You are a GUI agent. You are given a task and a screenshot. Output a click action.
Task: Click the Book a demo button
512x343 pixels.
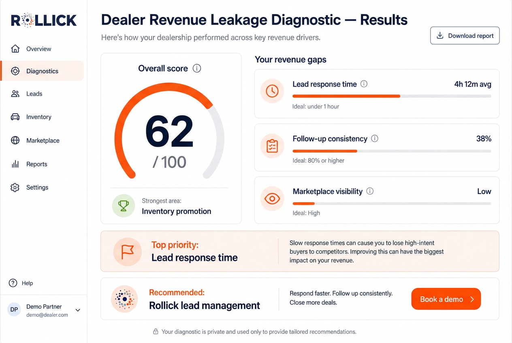click(x=446, y=299)
